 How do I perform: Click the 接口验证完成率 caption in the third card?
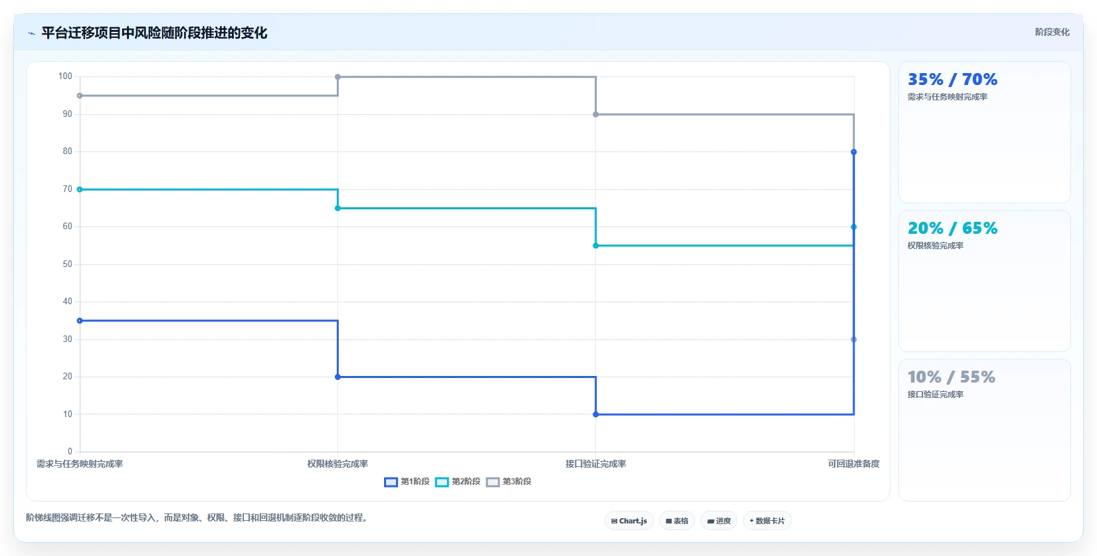(936, 395)
